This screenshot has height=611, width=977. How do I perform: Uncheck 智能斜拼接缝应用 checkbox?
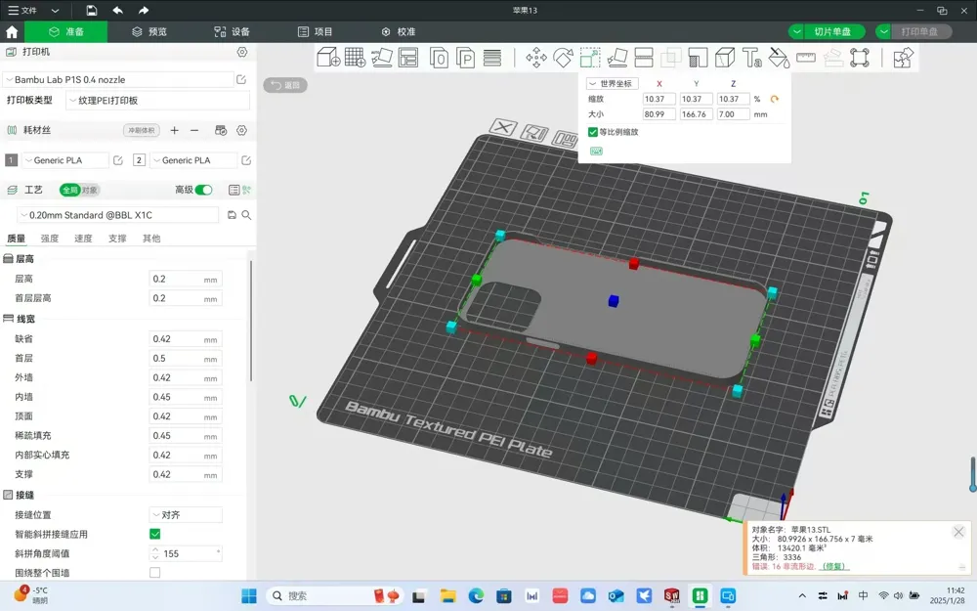(x=155, y=535)
